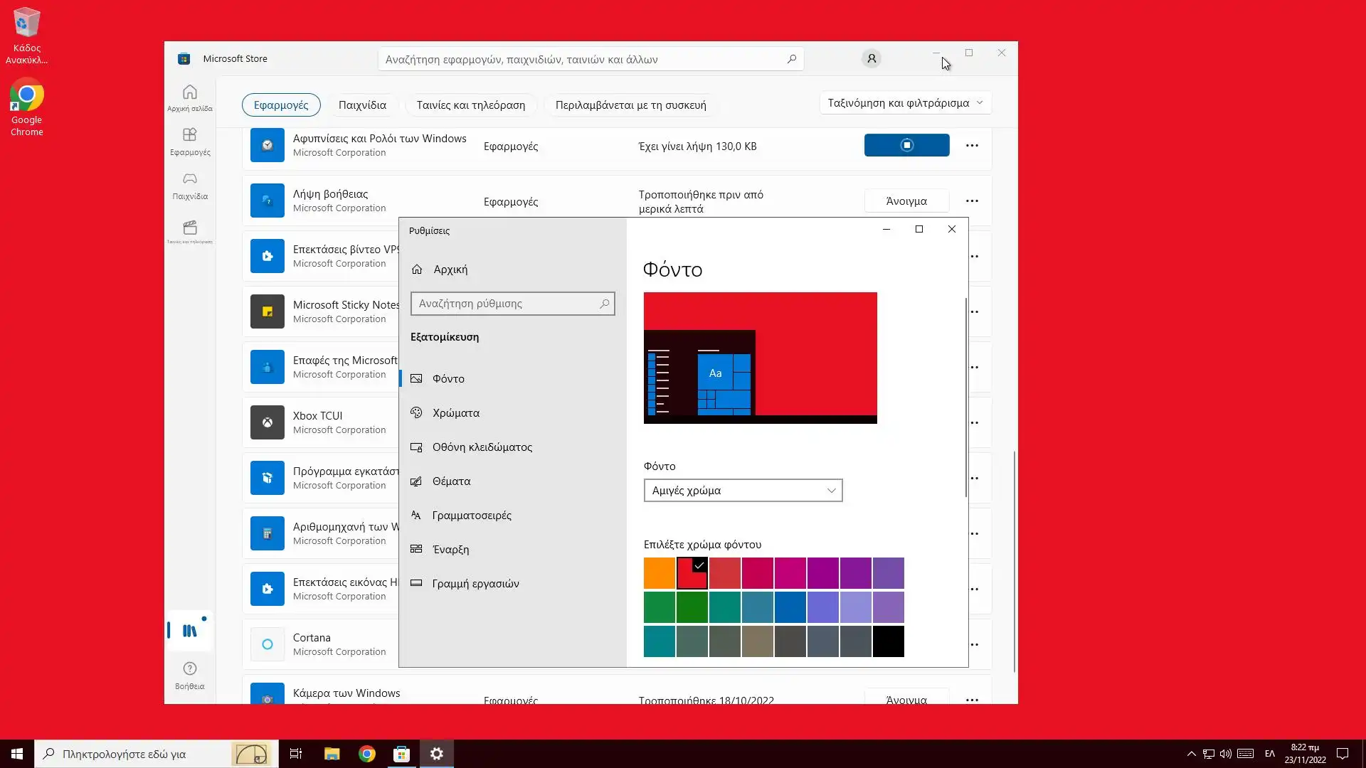This screenshot has height=768, width=1366.
Task: Stop the Alarms & Clock download
Action: [906, 145]
